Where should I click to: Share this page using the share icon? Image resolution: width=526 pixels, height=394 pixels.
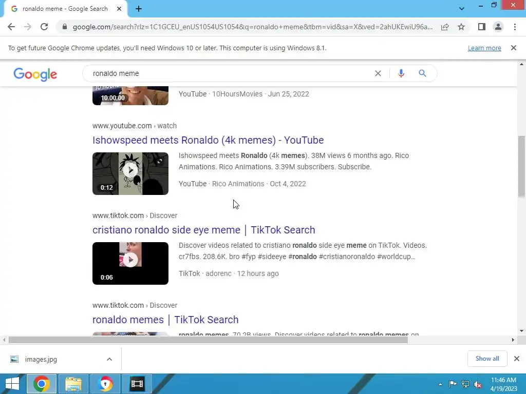coord(445,27)
